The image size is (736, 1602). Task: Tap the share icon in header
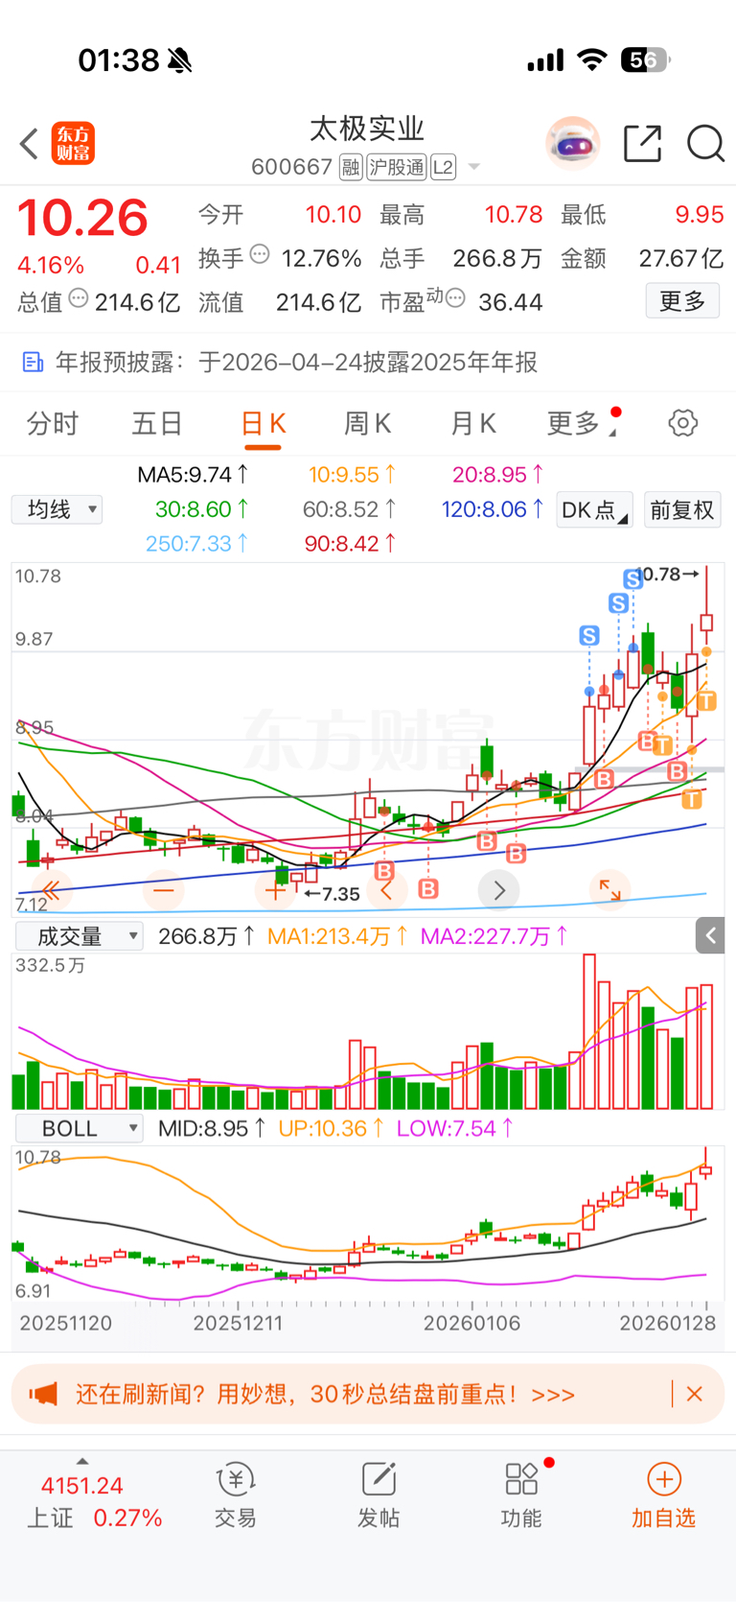[x=642, y=143]
